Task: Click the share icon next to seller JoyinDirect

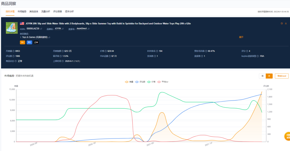Action: click(89, 29)
